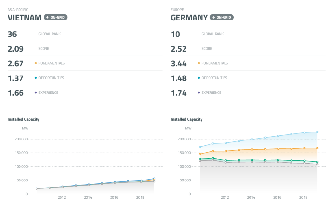This screenshot has height=208, width=328.
Task: Click orange dot next to Vietnam FUNDAMENTALS
Action: (36, 63)
